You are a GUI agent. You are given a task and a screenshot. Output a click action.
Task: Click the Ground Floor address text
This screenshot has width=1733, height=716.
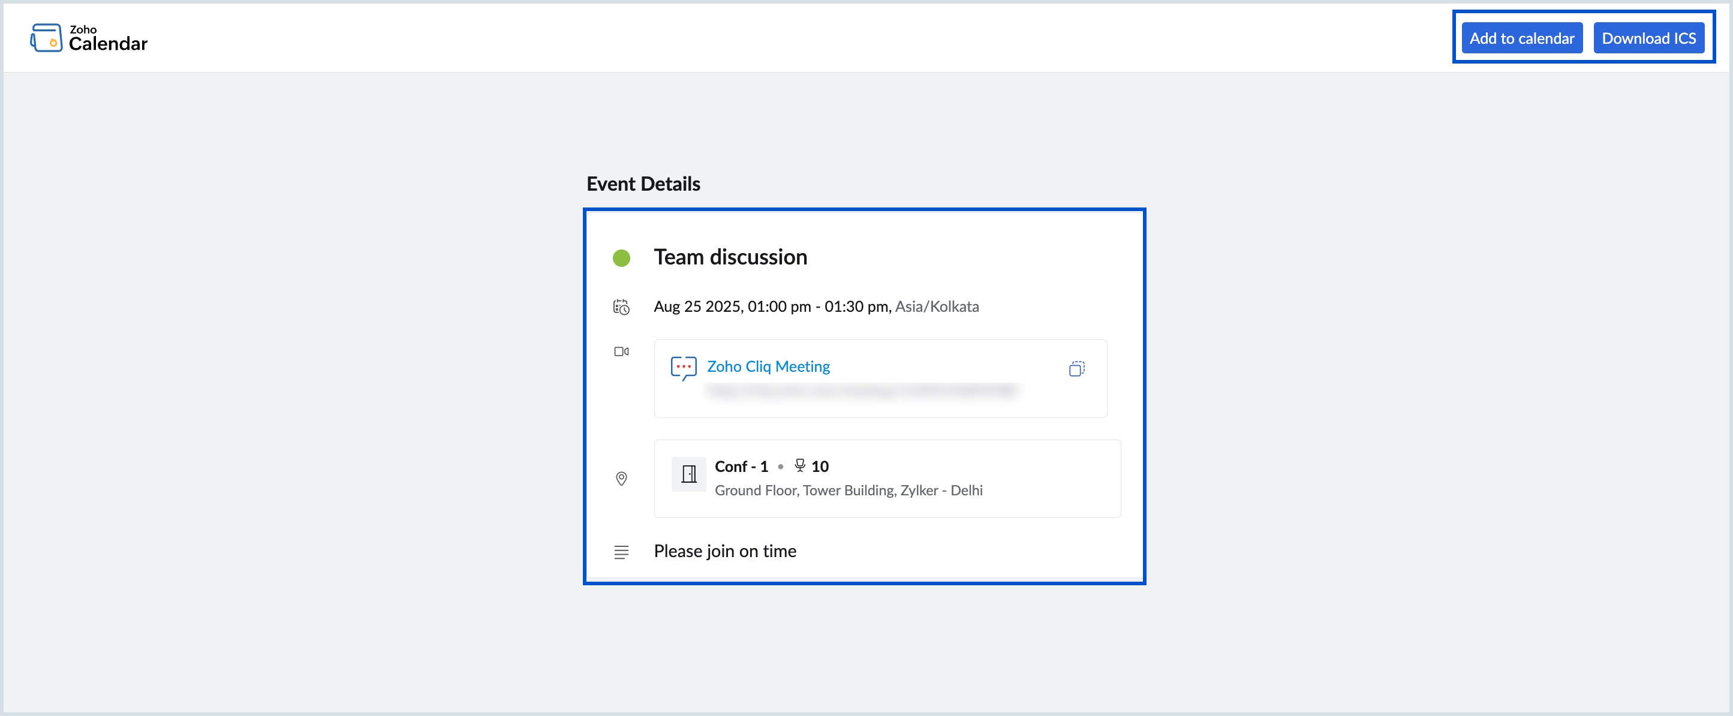tap(849, 490)
